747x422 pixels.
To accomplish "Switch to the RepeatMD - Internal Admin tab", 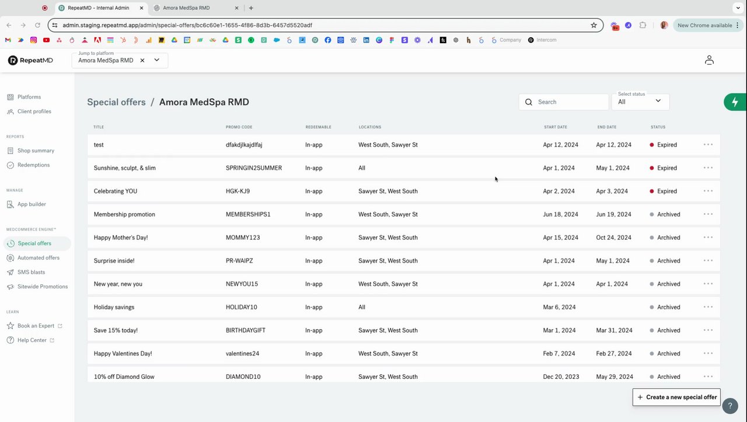I will (100, 8).
